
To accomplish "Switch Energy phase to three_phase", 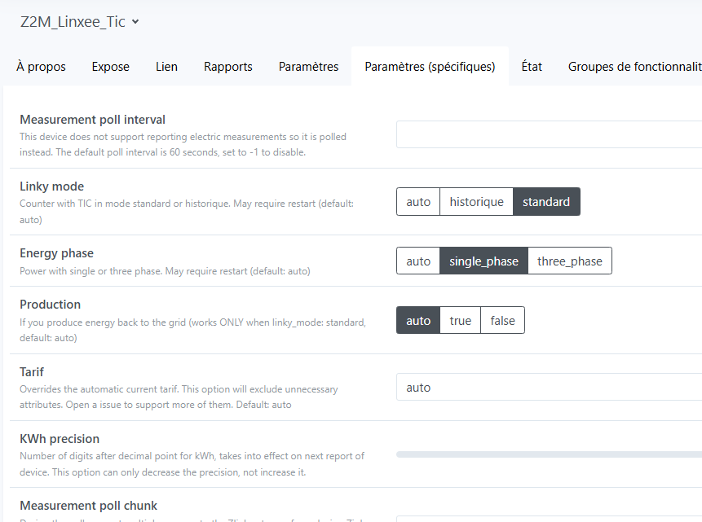I will pos(569,261).
